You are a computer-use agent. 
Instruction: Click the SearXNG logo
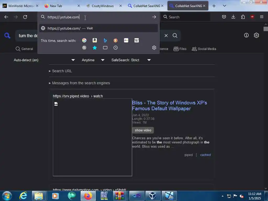(7, 36)
